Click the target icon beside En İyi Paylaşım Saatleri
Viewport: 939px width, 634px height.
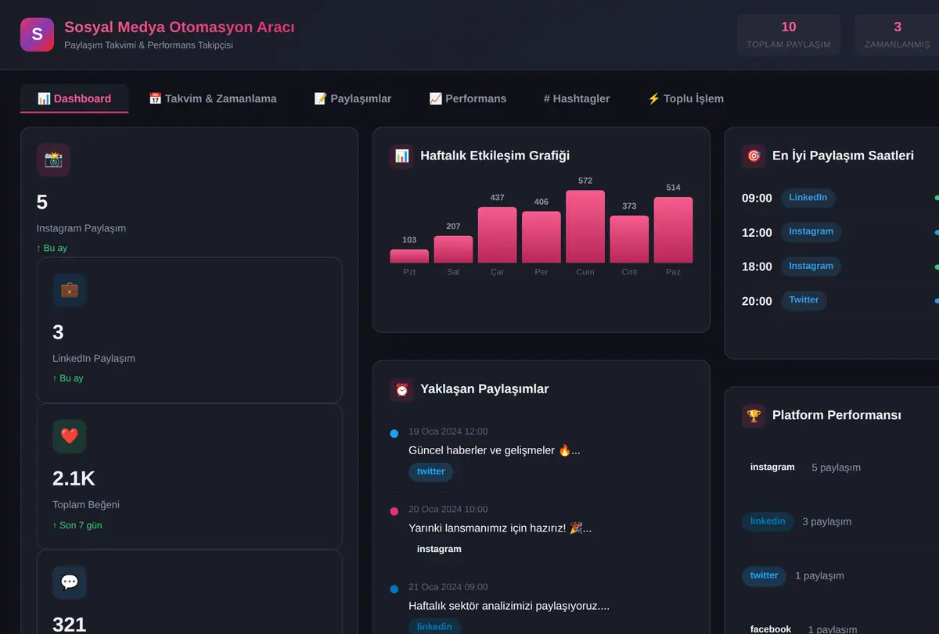pyautogui.click(x=754, y=156)
